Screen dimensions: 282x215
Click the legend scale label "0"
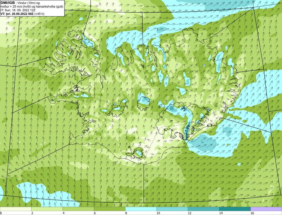coord(1,213)
